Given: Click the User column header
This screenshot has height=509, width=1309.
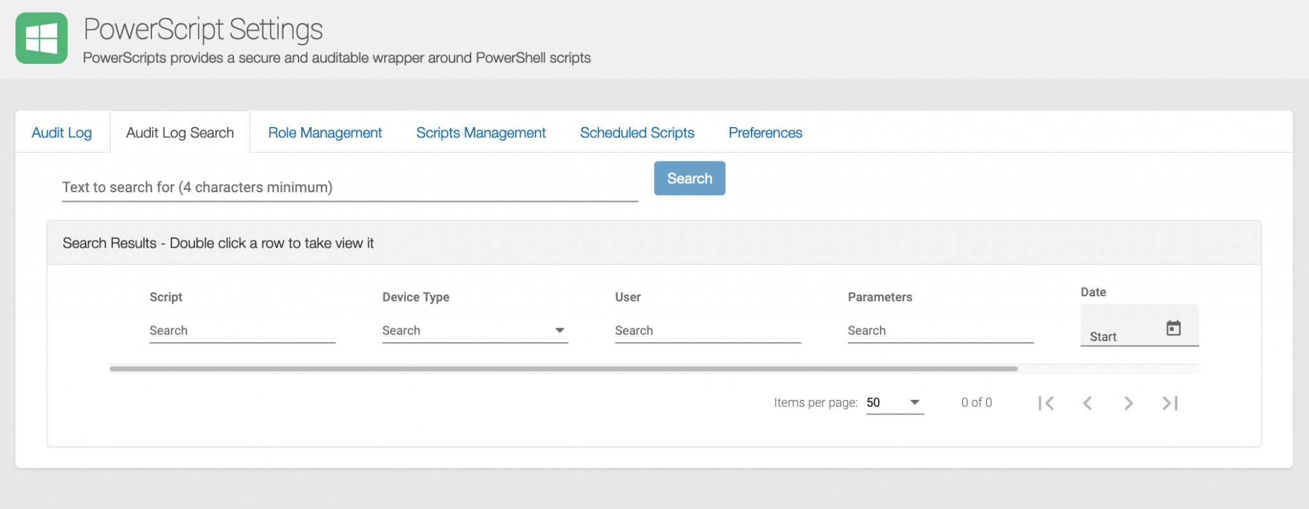Looking at the screenshot, I should pyautogui.click(x=628, y=297).
